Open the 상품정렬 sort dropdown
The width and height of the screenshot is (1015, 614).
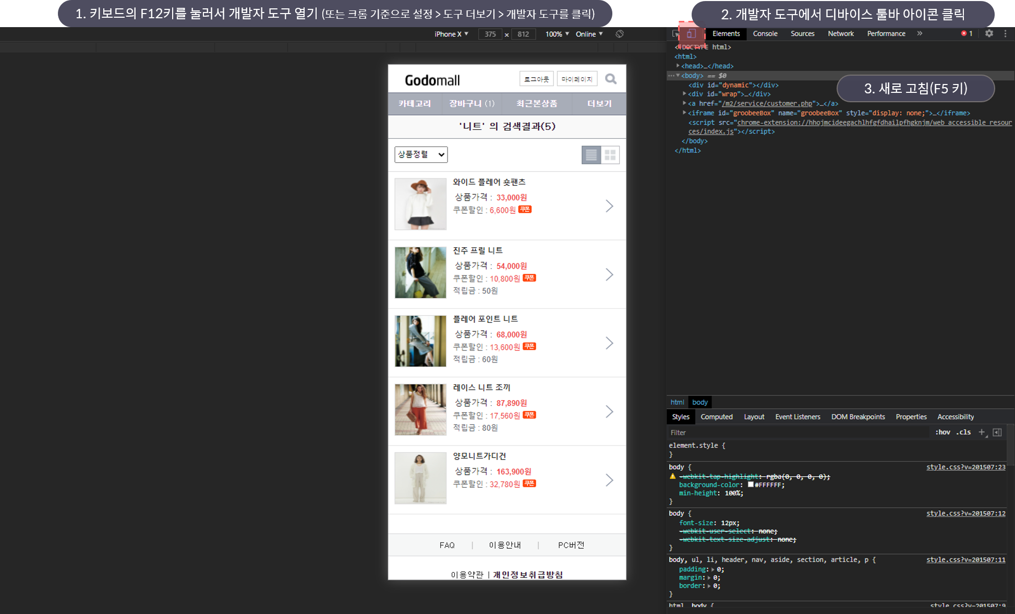click(x=421, y=154)
